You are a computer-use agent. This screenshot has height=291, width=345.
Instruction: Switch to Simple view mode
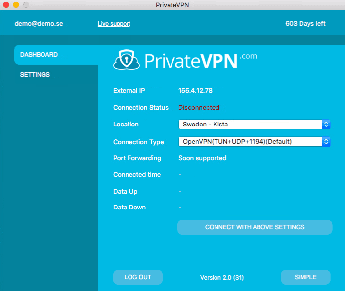305,277
